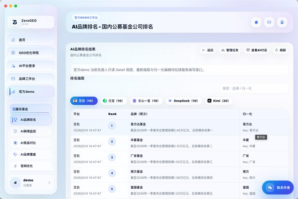
Task: Click the 品牌 (原文) column header
Action: pyautogui.click(x=139, y=114)
